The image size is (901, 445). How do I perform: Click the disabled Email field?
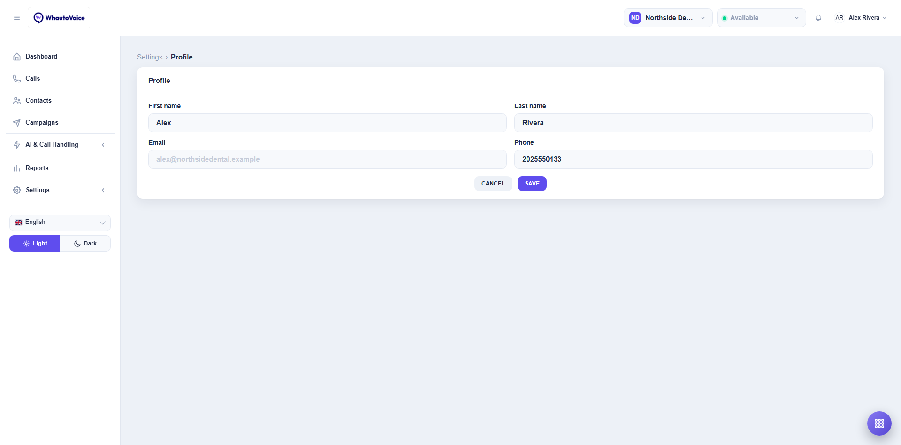point(328,159)
